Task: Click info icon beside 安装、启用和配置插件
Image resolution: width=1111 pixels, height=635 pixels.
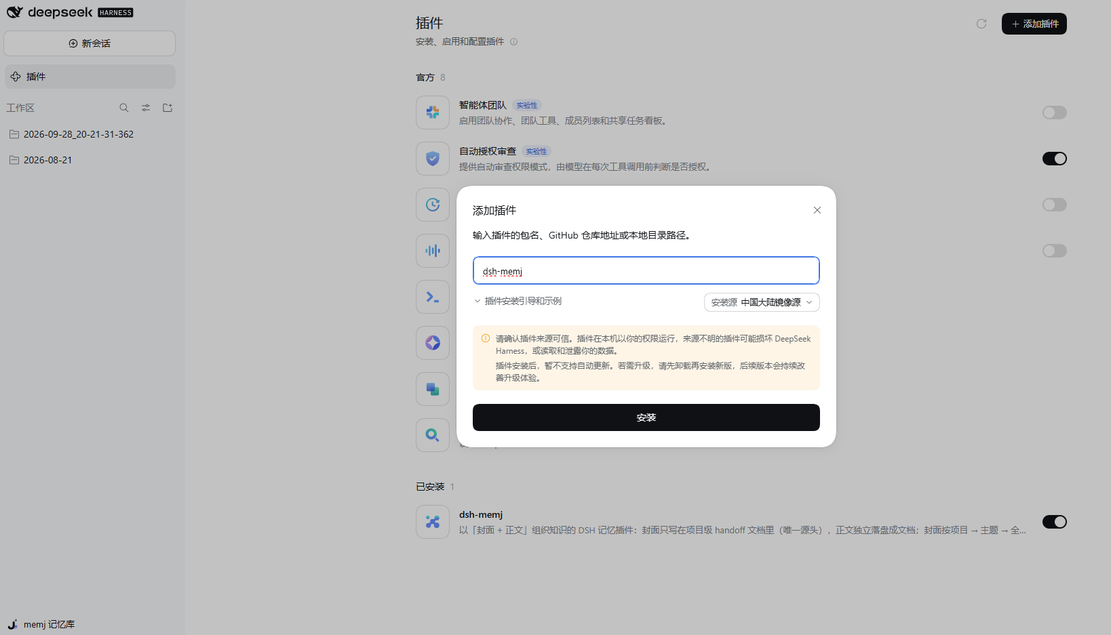Action: [x=513, y=42]
